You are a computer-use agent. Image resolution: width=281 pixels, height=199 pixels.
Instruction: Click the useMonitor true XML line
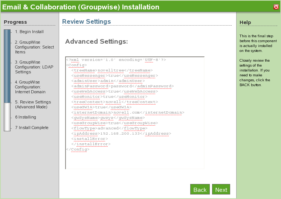[x=109, y=97]
